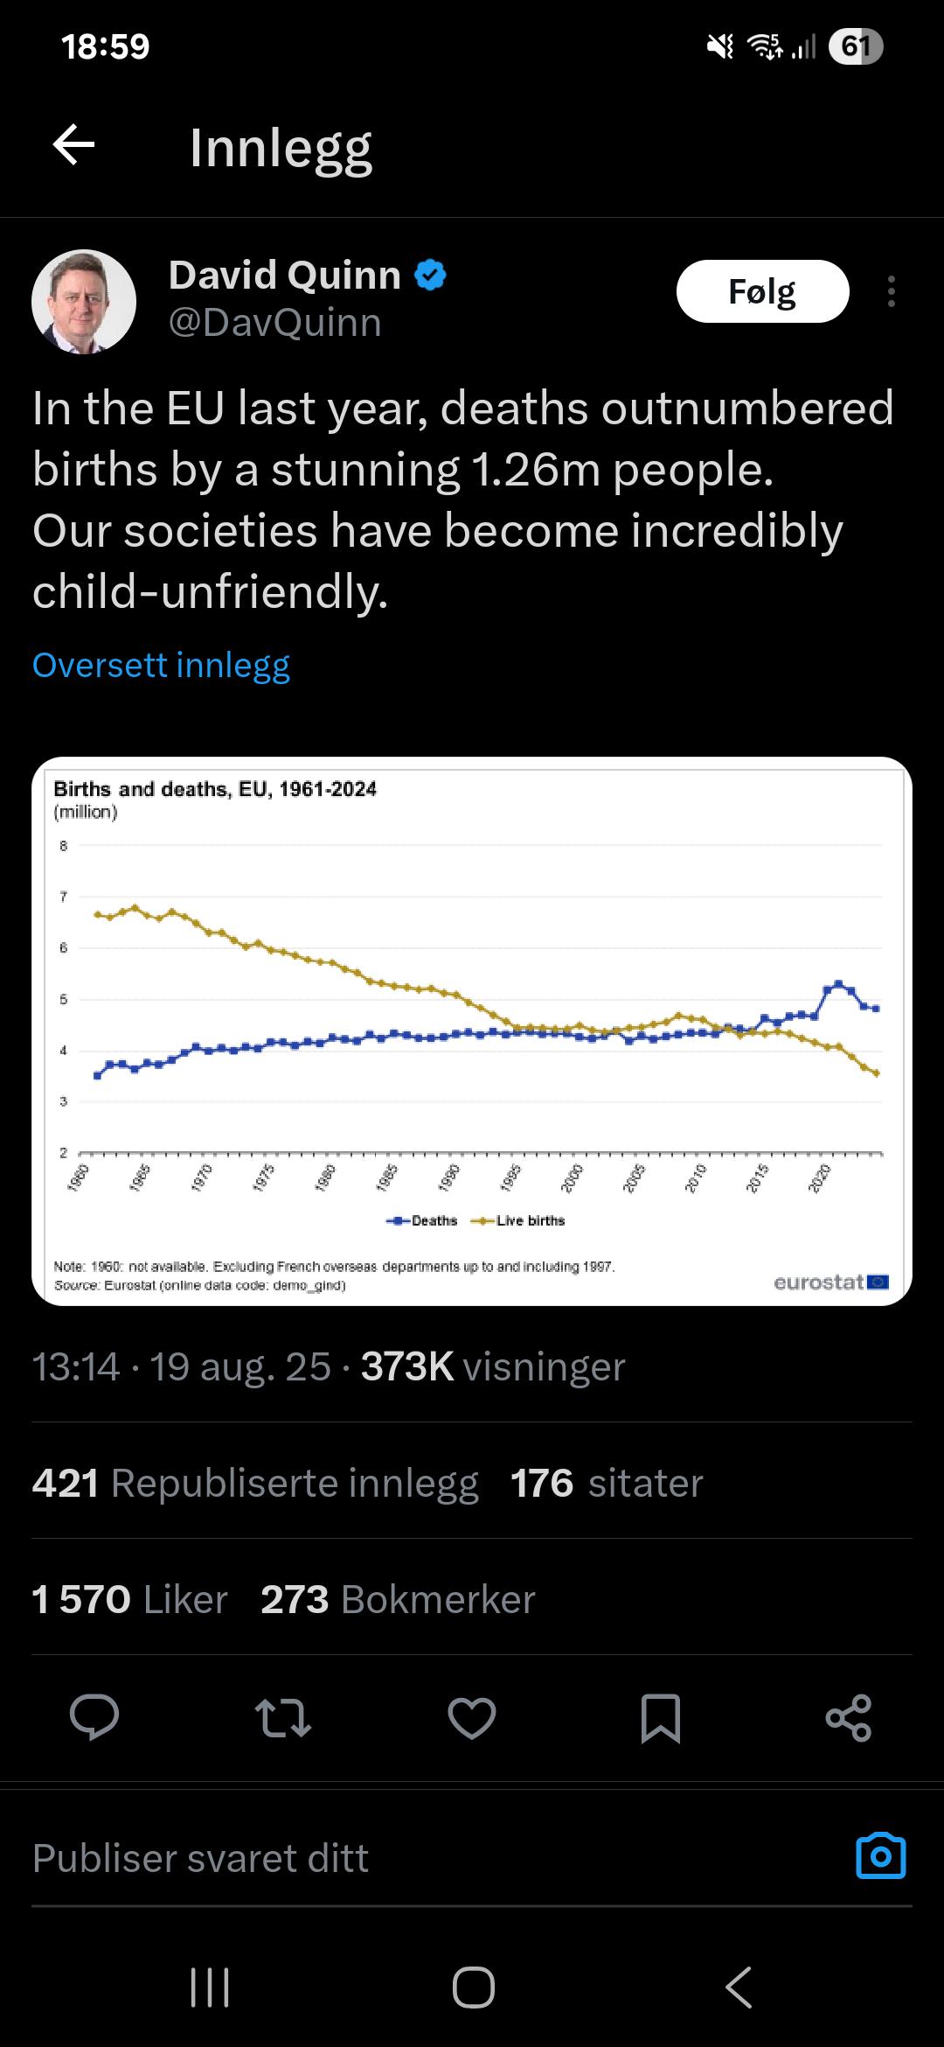Open the camera icon in reply bar
This screenshot has height=2047, width=944.
880,1855
